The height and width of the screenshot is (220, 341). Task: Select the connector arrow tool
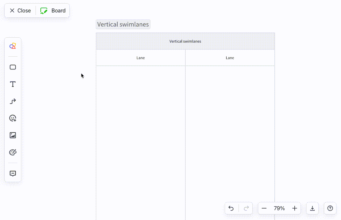(x=12, y=101)
